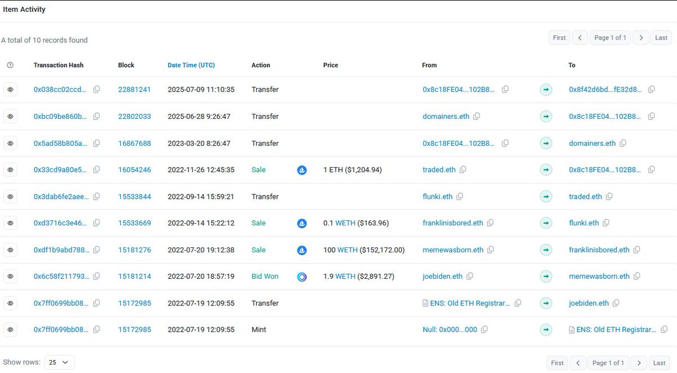
Task: Toggle the eye icon on the 100 WETH Sale row
Action: pyautogui.click(x=10, y=250)
